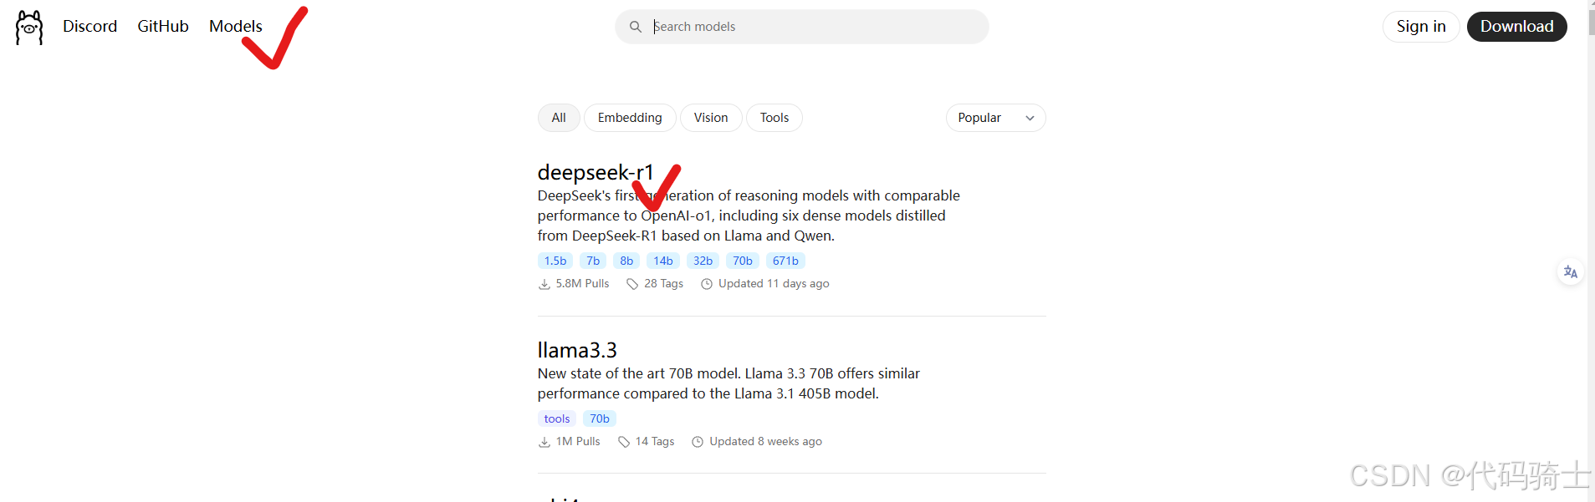Click the llama3.3 description paragraph
1595x502 pixels.
coord(728,383)
